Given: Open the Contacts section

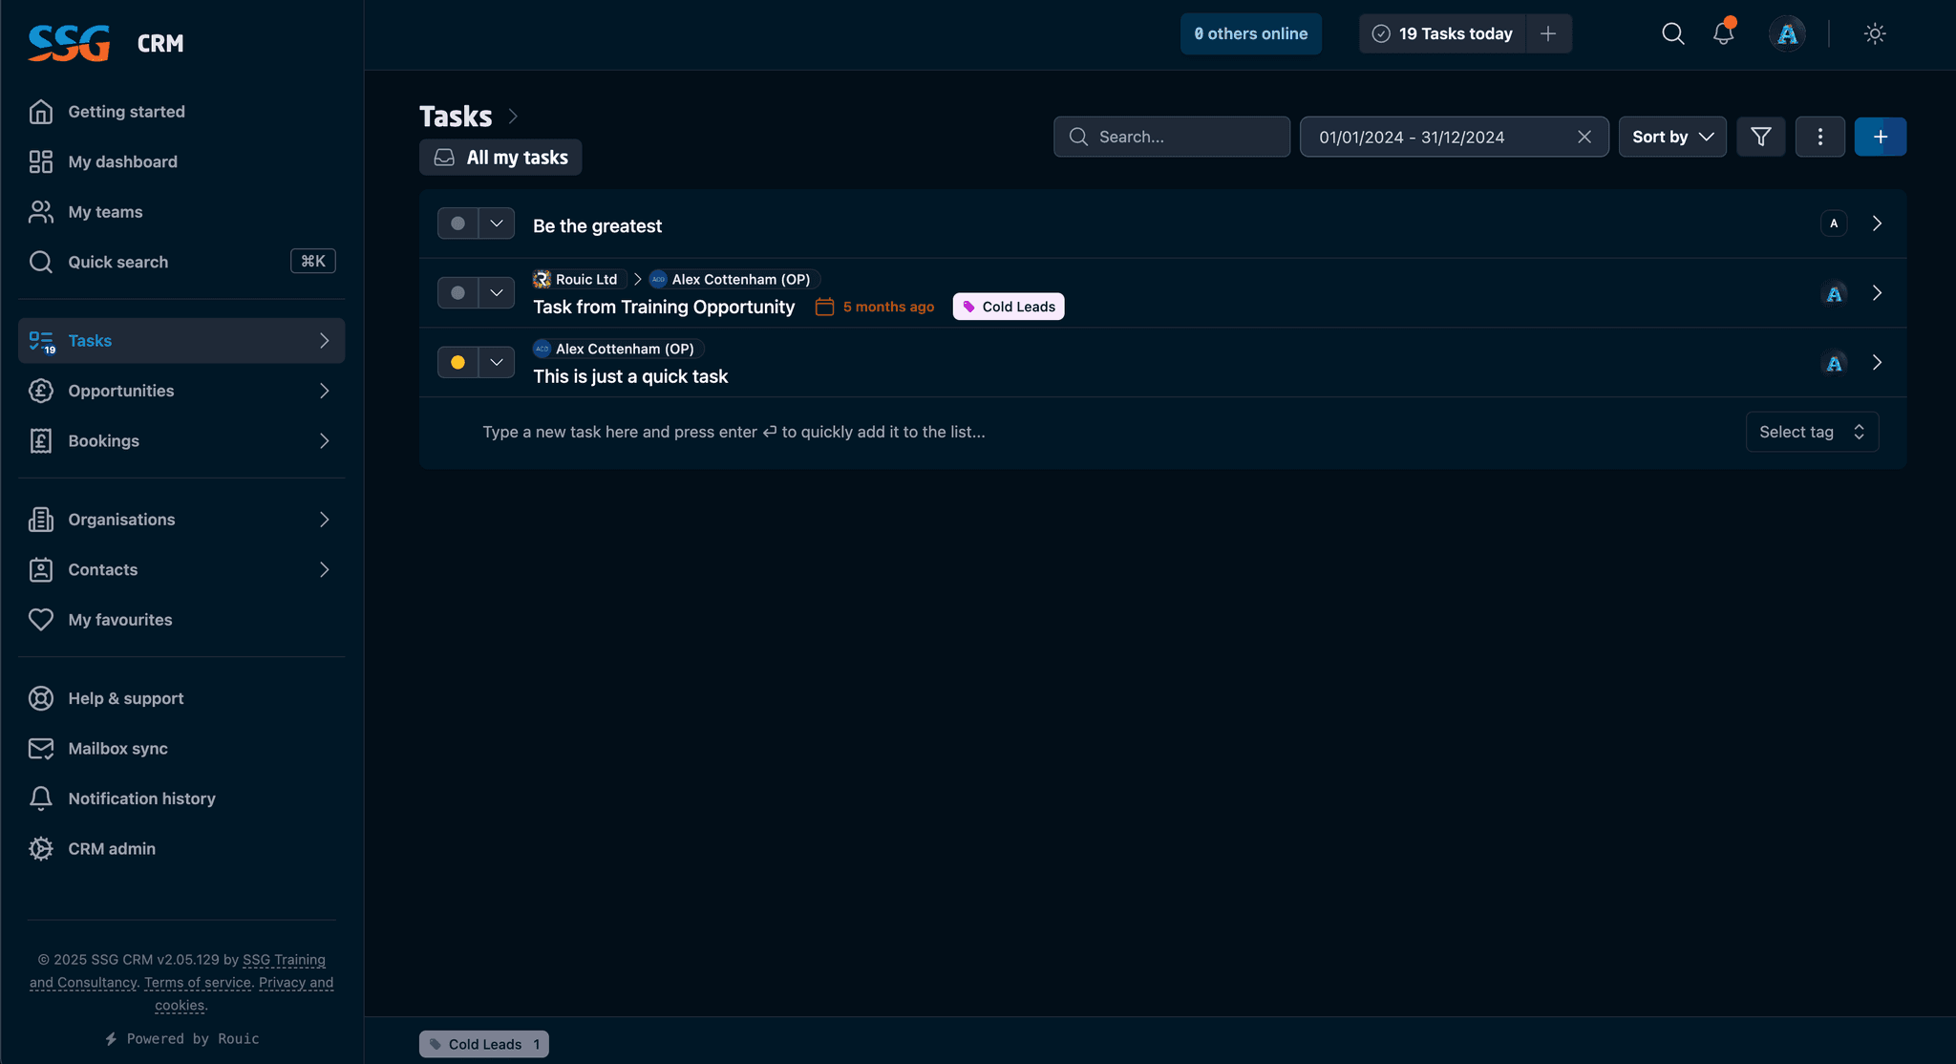Looking at the screenshot, I should (101, 569).
